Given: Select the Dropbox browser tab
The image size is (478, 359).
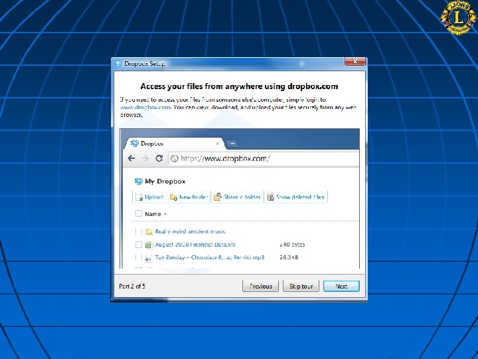Looking at the screenshot, I should [x=175, y=143].
